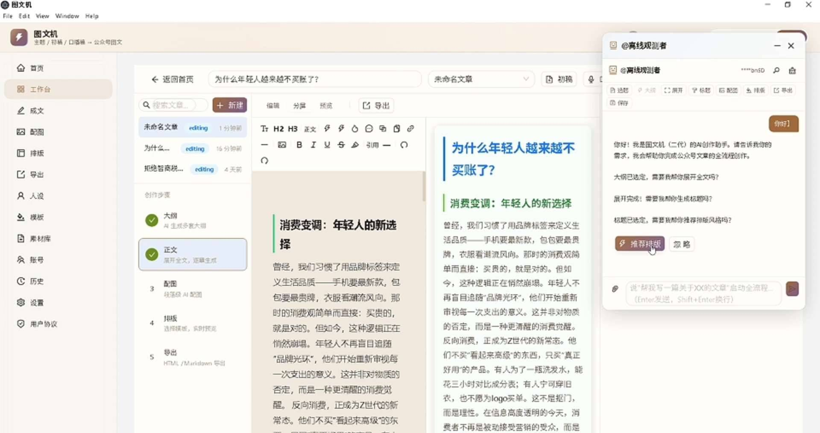The image size is (820, 433).
Task: Open 用户协议 in the left sidebar
Action: click(x=59, y=324)
